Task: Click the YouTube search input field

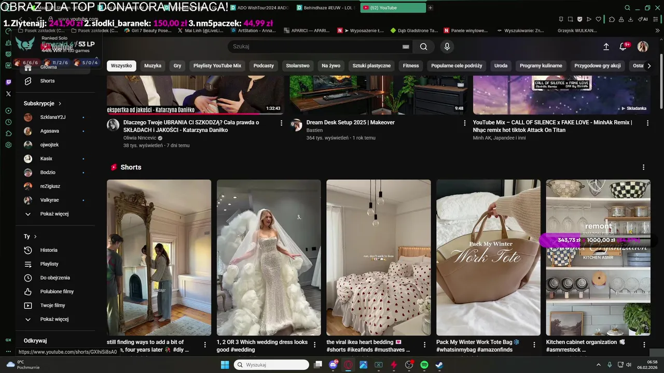Action: (x=316, y=47)
